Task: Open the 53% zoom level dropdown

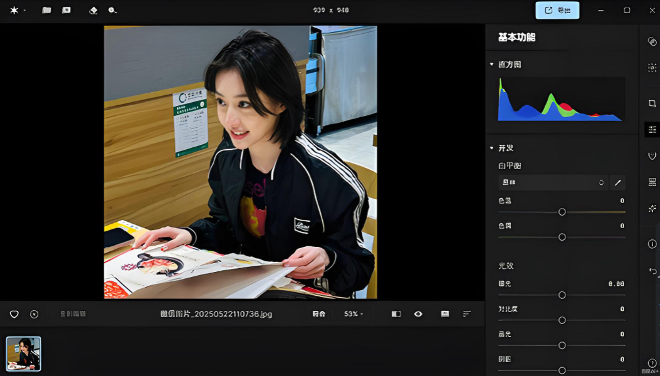Action: [x=354, y=314]
